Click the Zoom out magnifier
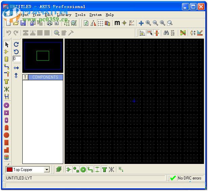 click(x=156, y=23)
